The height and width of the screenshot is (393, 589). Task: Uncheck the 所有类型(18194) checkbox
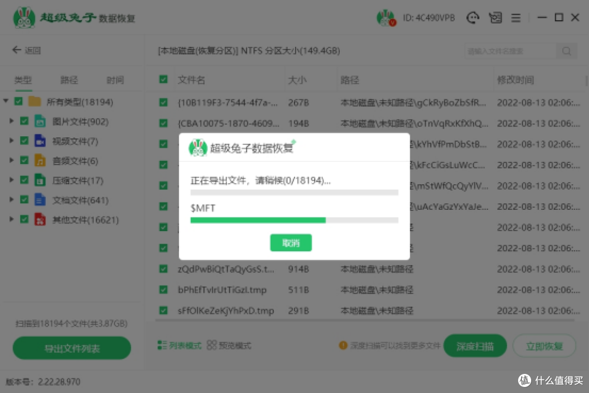click(x=19, y=101)
